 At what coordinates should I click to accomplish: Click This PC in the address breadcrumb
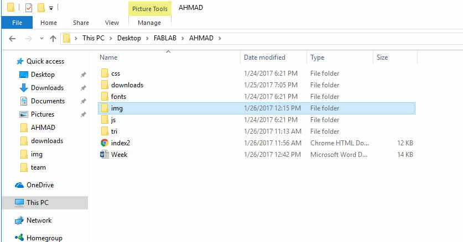(93, 38)
